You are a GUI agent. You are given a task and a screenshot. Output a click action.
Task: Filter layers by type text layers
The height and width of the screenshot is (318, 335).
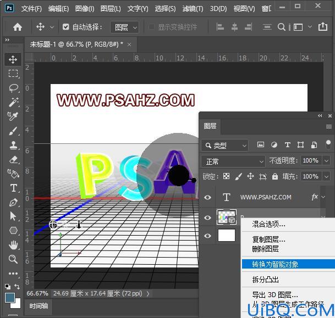point(288,145)
